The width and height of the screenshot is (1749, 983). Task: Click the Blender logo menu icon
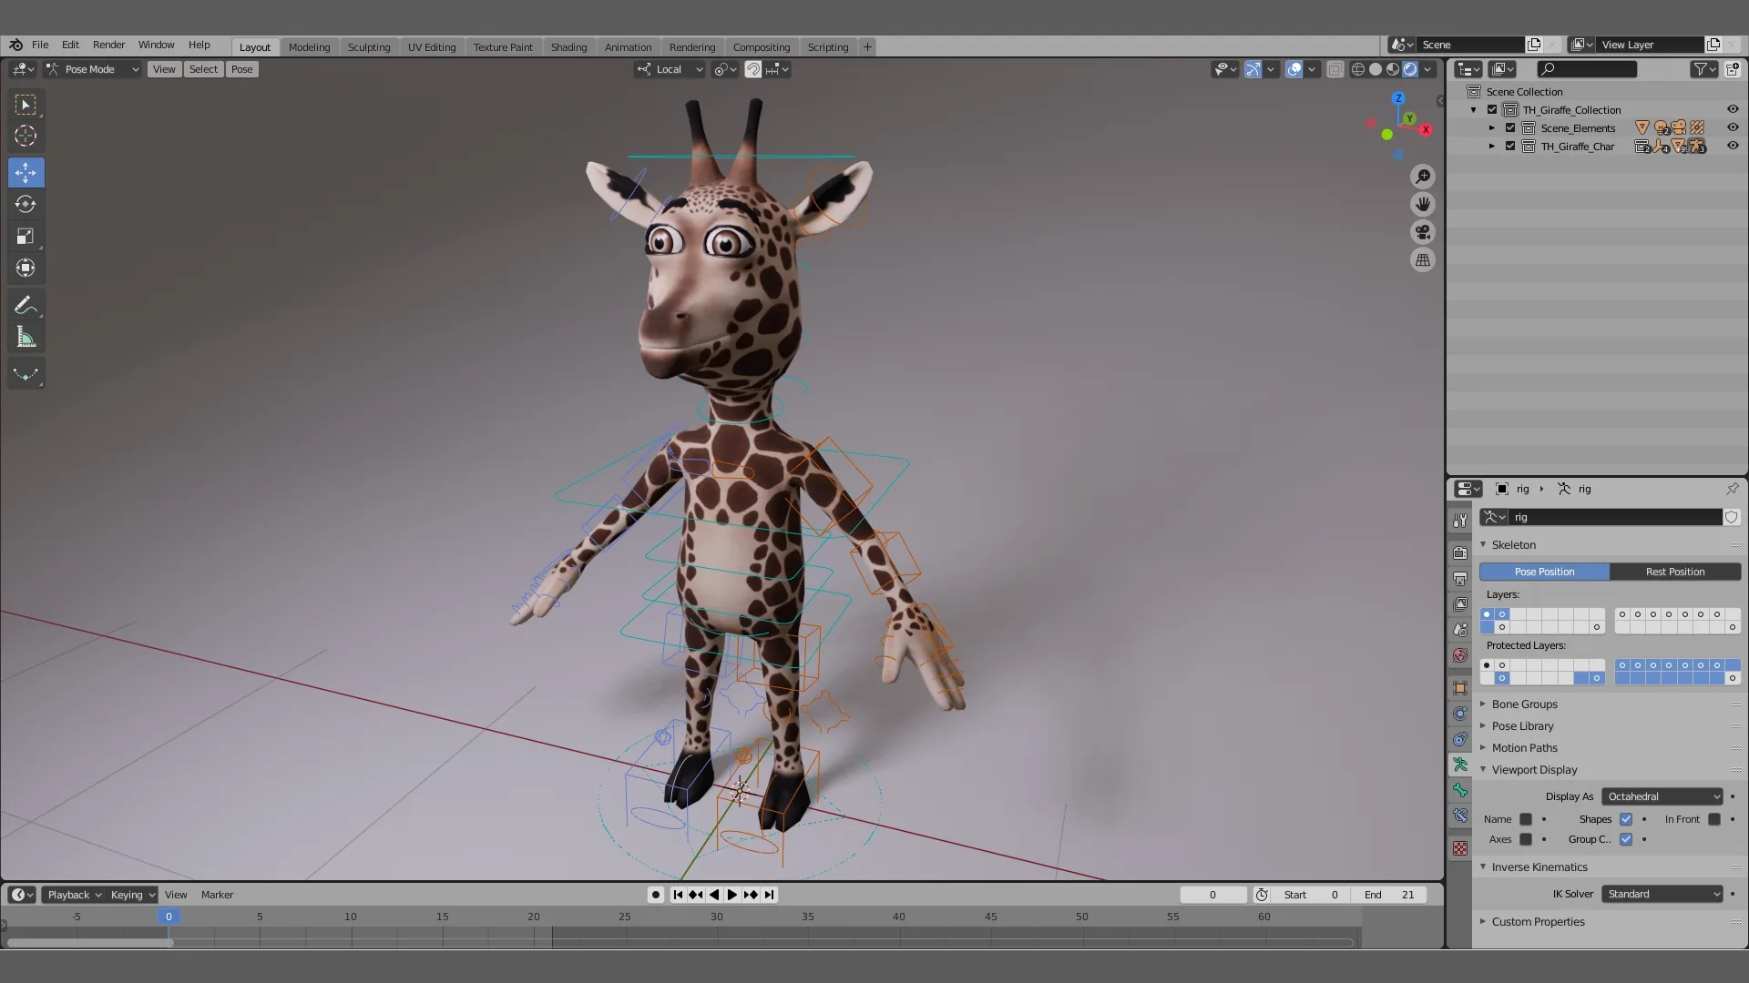16,45
